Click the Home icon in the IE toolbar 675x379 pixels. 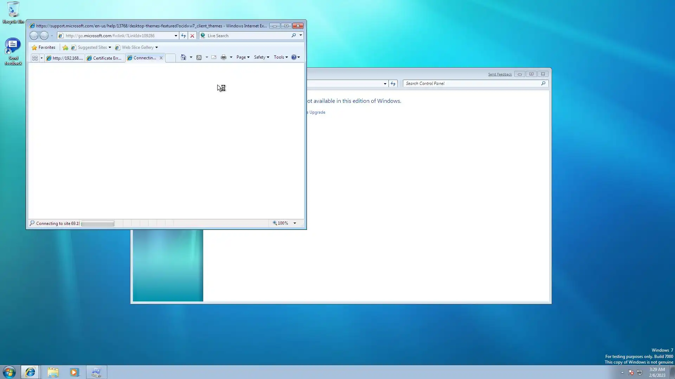click(183, 57)
